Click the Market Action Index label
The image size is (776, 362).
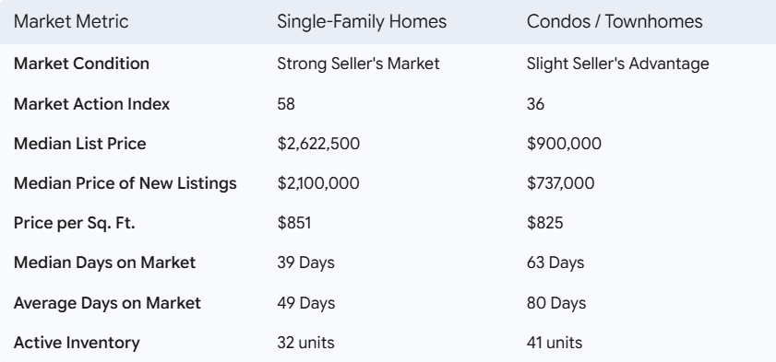pos(91,104)
